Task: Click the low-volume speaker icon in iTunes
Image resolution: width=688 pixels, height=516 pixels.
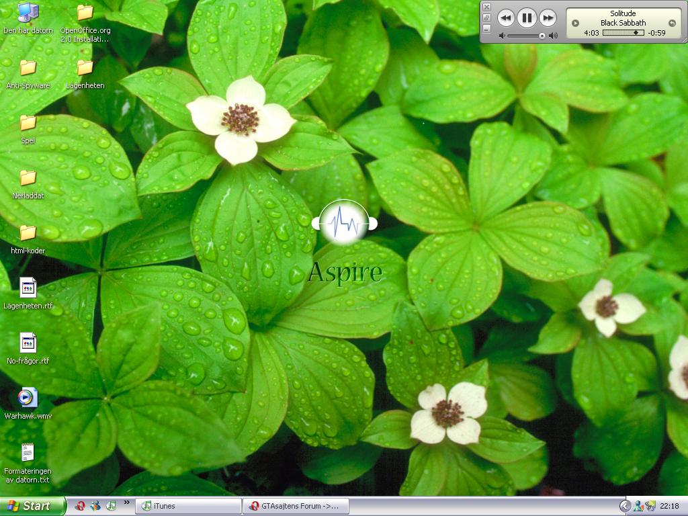Action: (x=502, y=36)
